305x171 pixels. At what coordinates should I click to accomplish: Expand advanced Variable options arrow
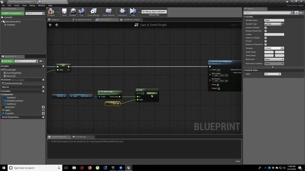click(x=273, y=67)
